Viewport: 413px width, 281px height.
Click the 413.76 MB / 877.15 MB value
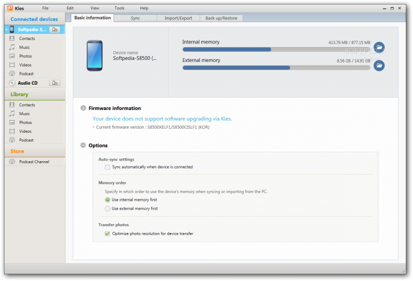[x=350, y=42]
